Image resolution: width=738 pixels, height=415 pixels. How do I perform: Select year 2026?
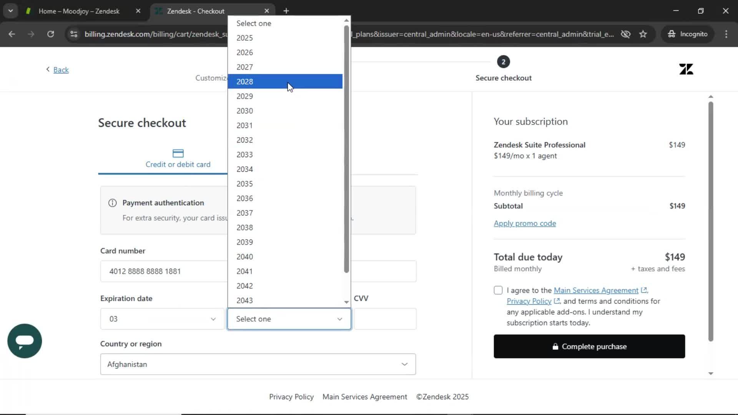click(285, 52)
